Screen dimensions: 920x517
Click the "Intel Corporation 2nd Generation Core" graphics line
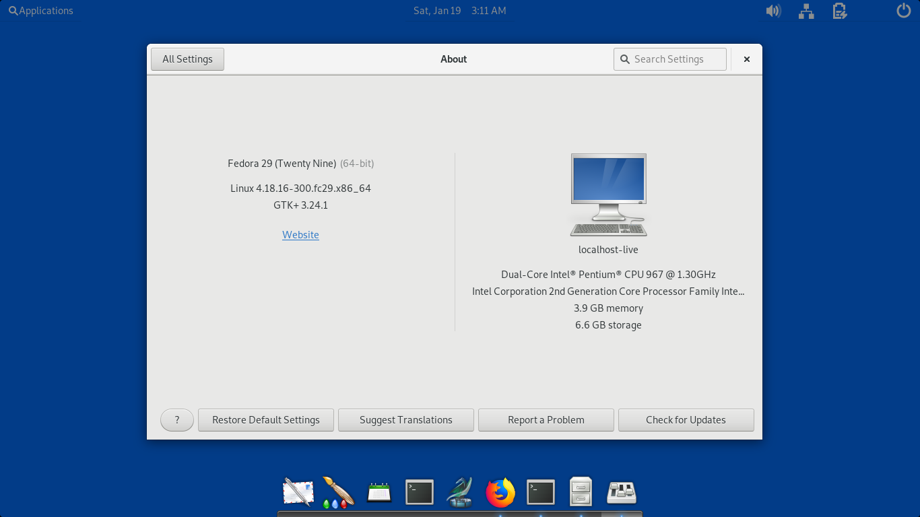[608, 291]
